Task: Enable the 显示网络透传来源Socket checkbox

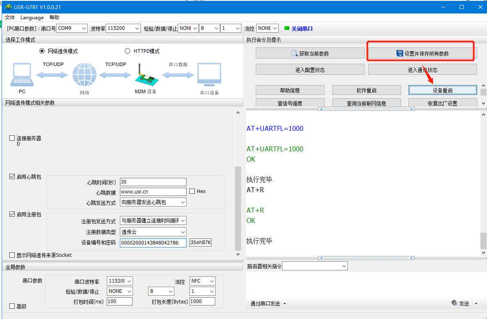Action: (x=12, y=255)
